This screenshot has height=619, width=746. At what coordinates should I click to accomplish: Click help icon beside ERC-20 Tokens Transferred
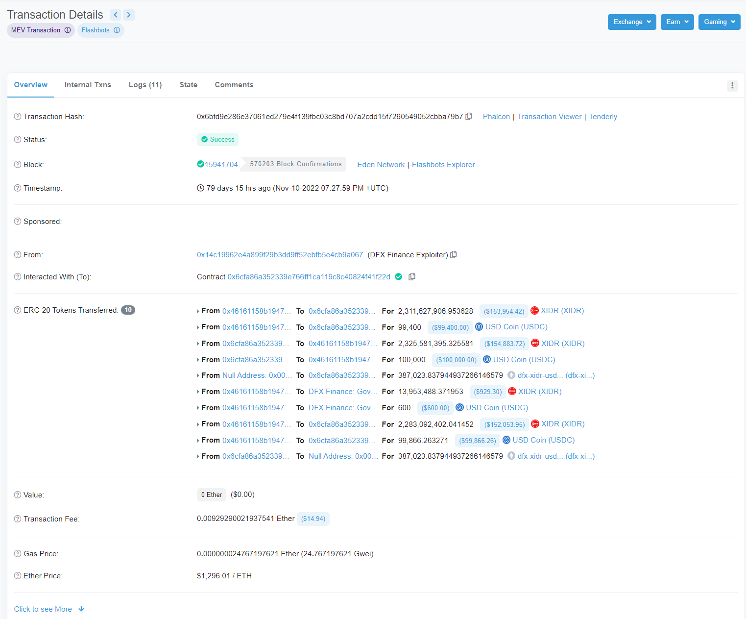(18, 310)
